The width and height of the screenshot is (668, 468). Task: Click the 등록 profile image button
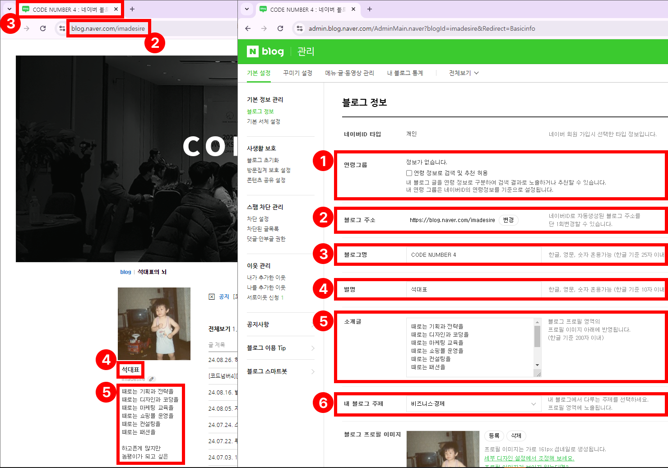click(x=494, y=436)
